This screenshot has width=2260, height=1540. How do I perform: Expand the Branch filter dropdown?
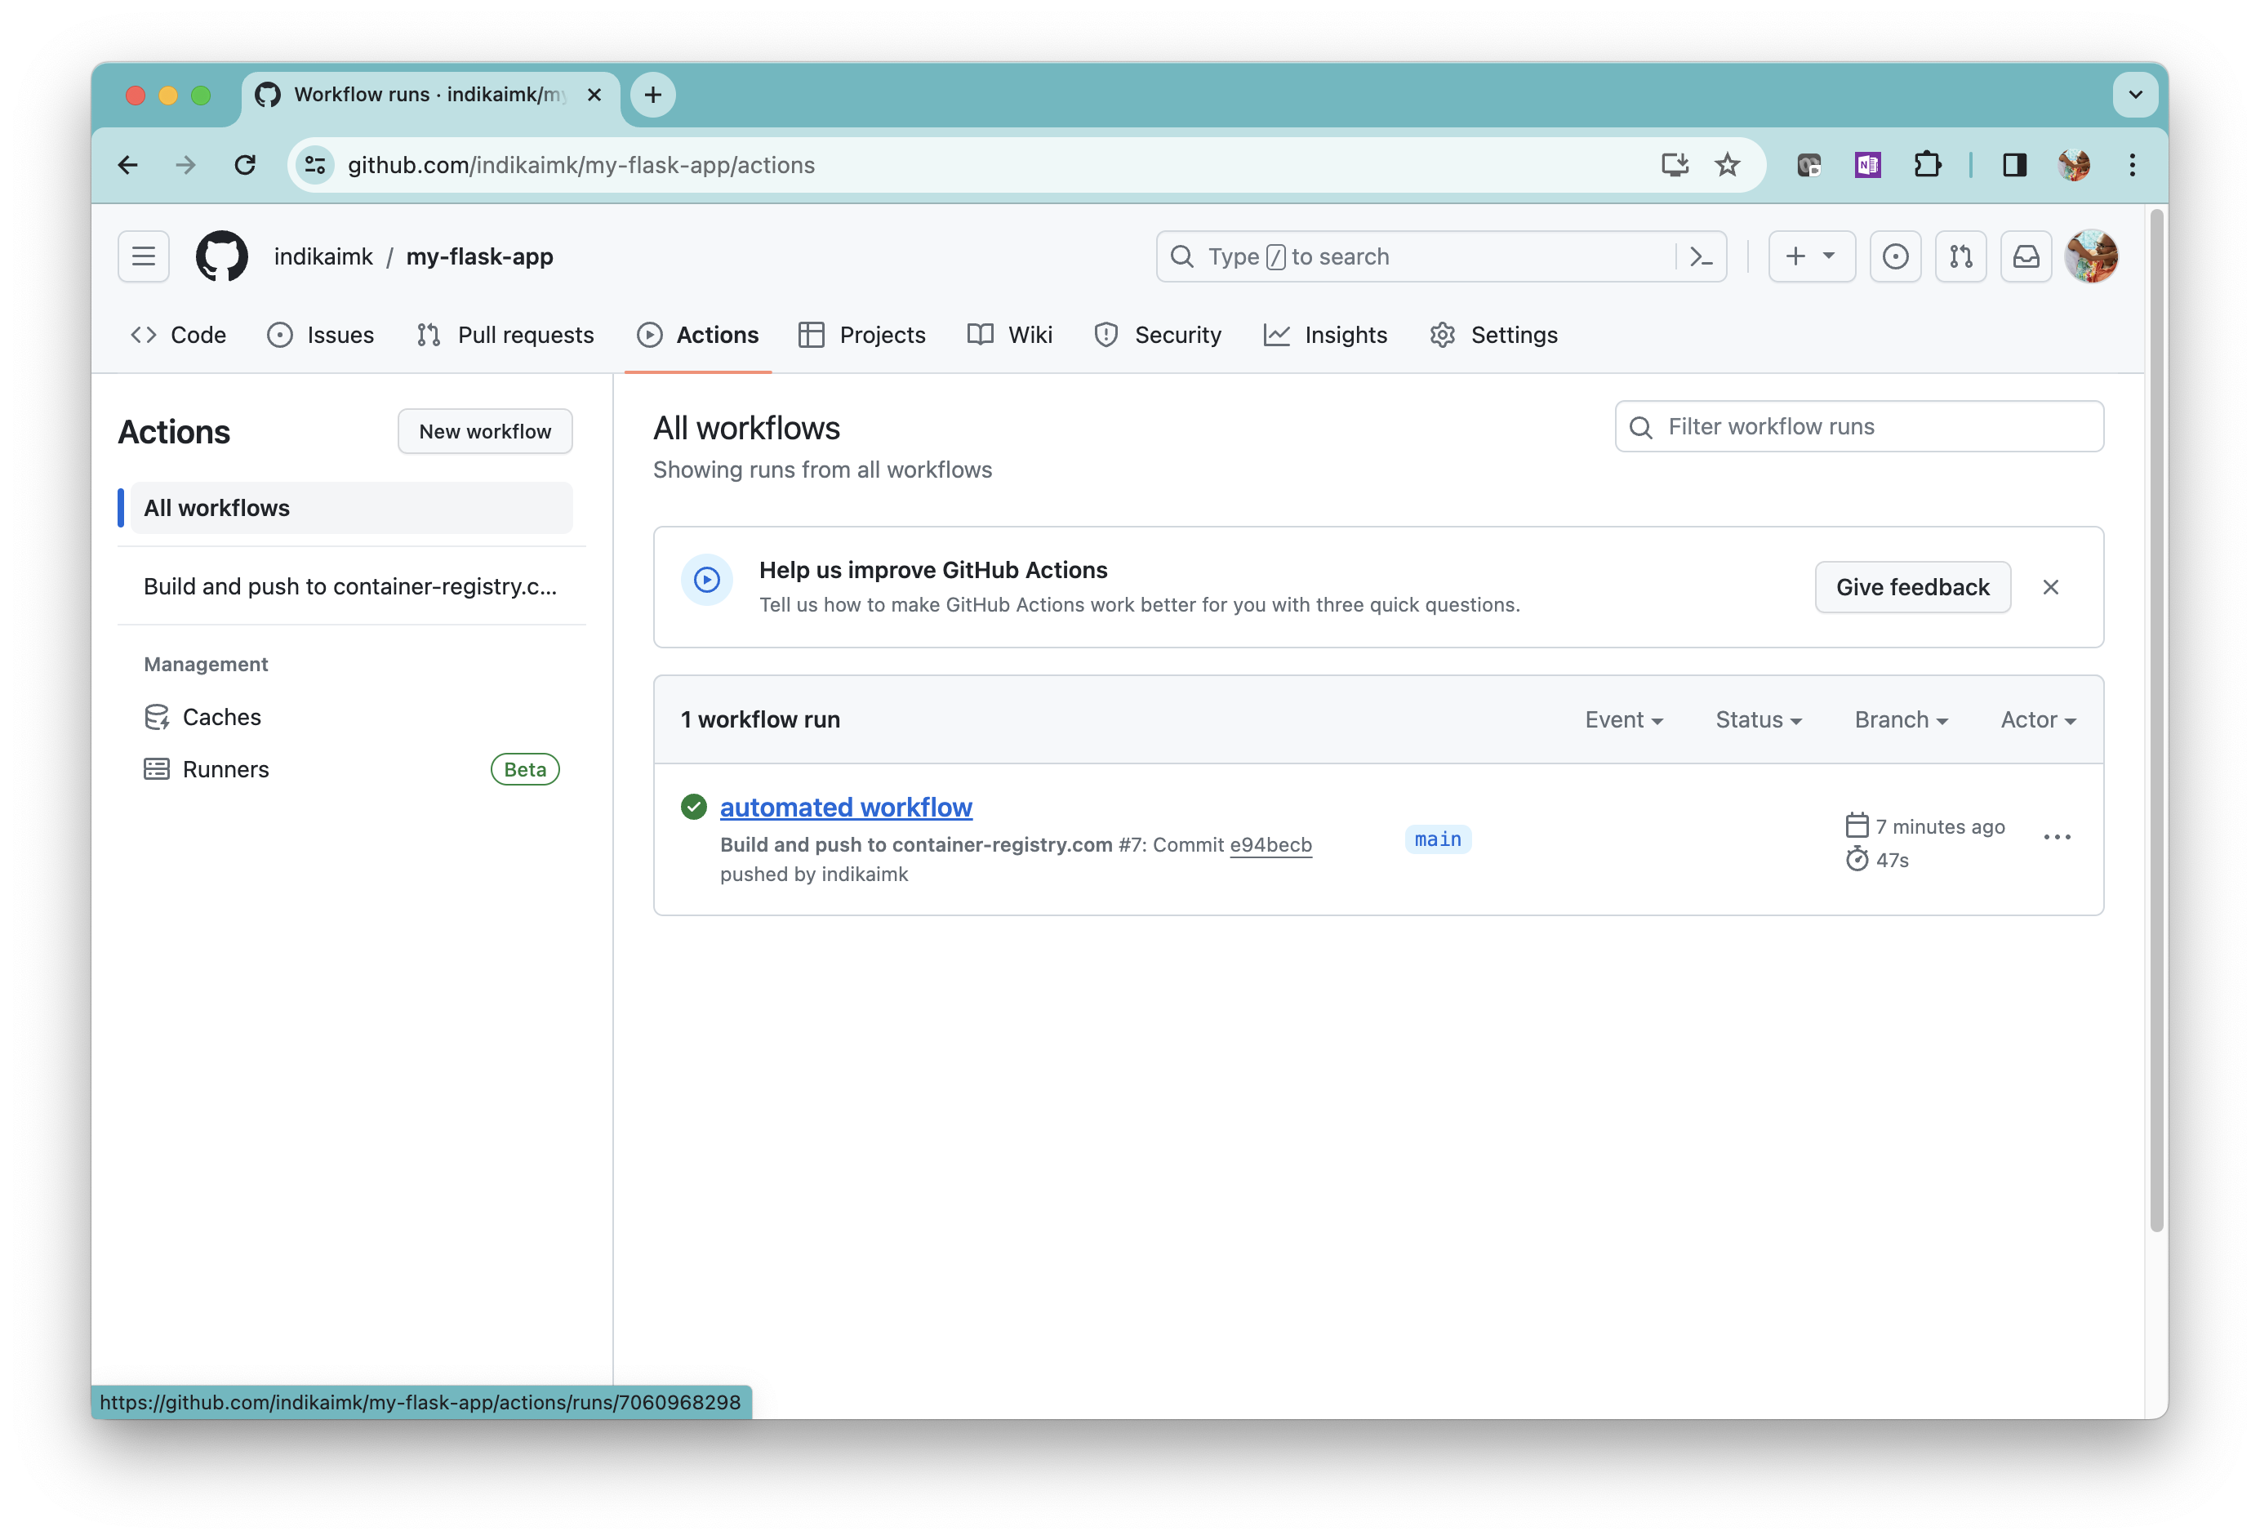coord(1902,720)
